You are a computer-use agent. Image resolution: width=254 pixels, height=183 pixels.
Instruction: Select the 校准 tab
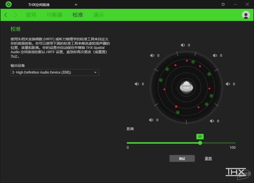[x=78, y=15]
